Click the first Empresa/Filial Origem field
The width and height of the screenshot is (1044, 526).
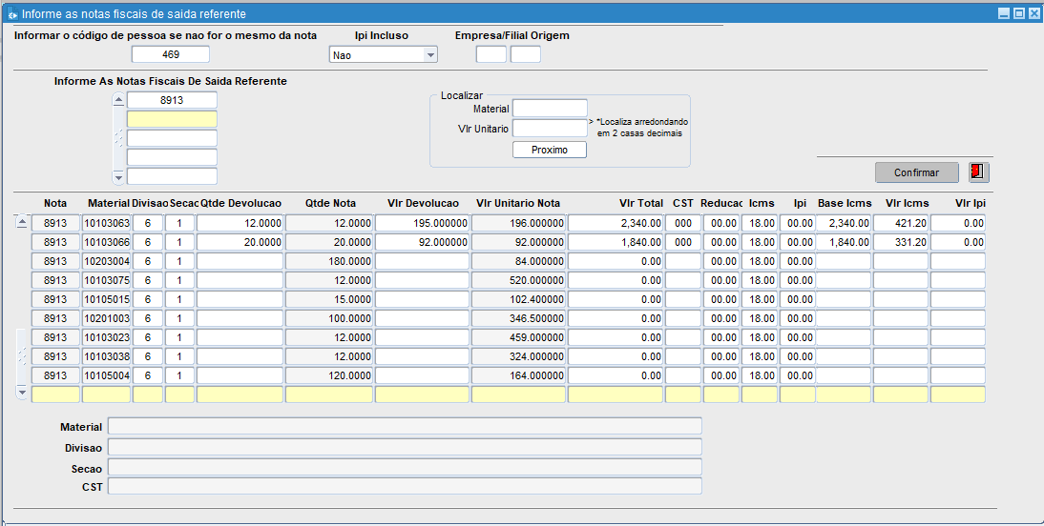pos(491,54)
